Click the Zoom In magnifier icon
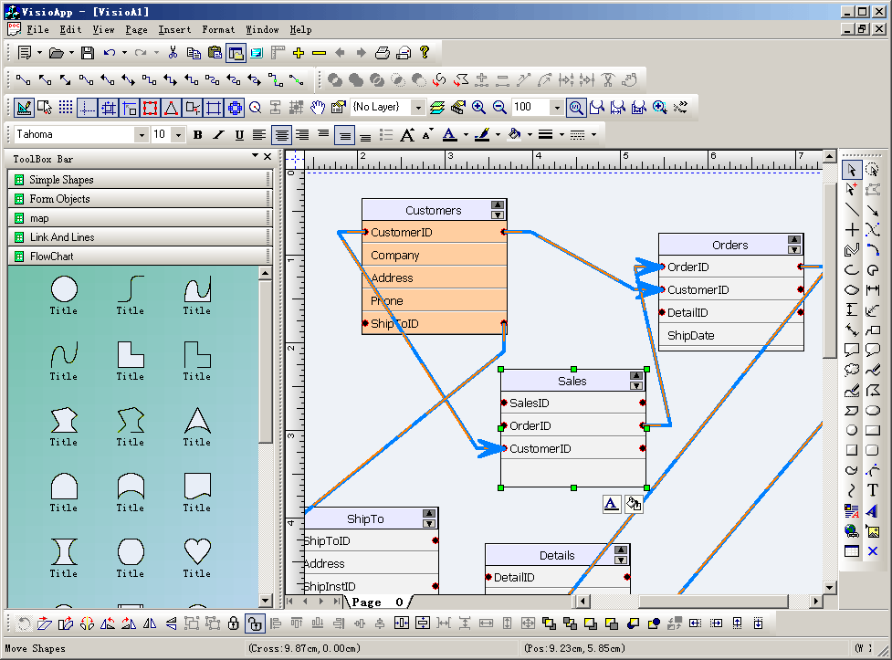 tap(478, 108)
